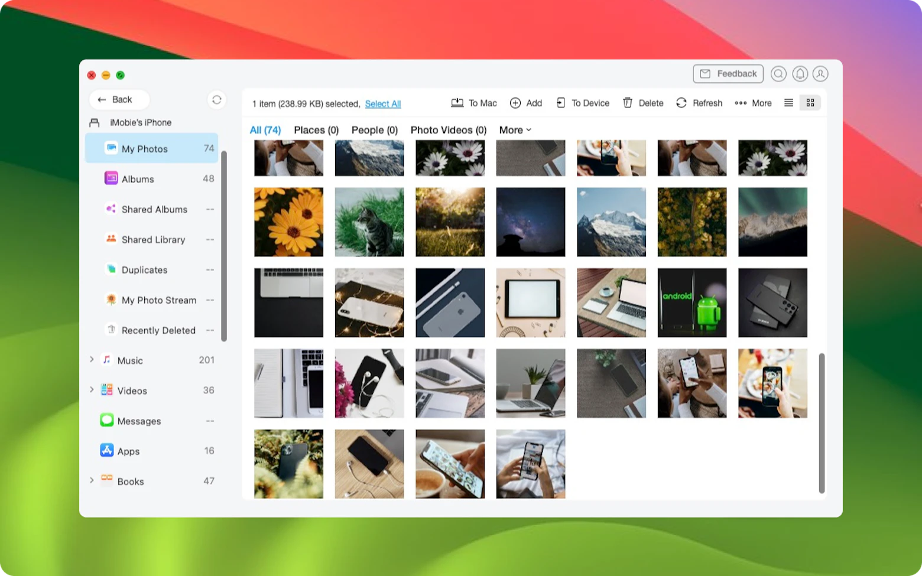Screen dimensions: 922x576
Task: Switch to the Places tab
Action: 316,130
